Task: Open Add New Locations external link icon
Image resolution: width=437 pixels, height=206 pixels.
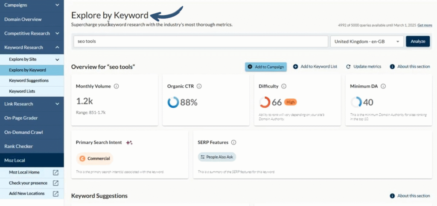Action: click(x=56, y=194)
